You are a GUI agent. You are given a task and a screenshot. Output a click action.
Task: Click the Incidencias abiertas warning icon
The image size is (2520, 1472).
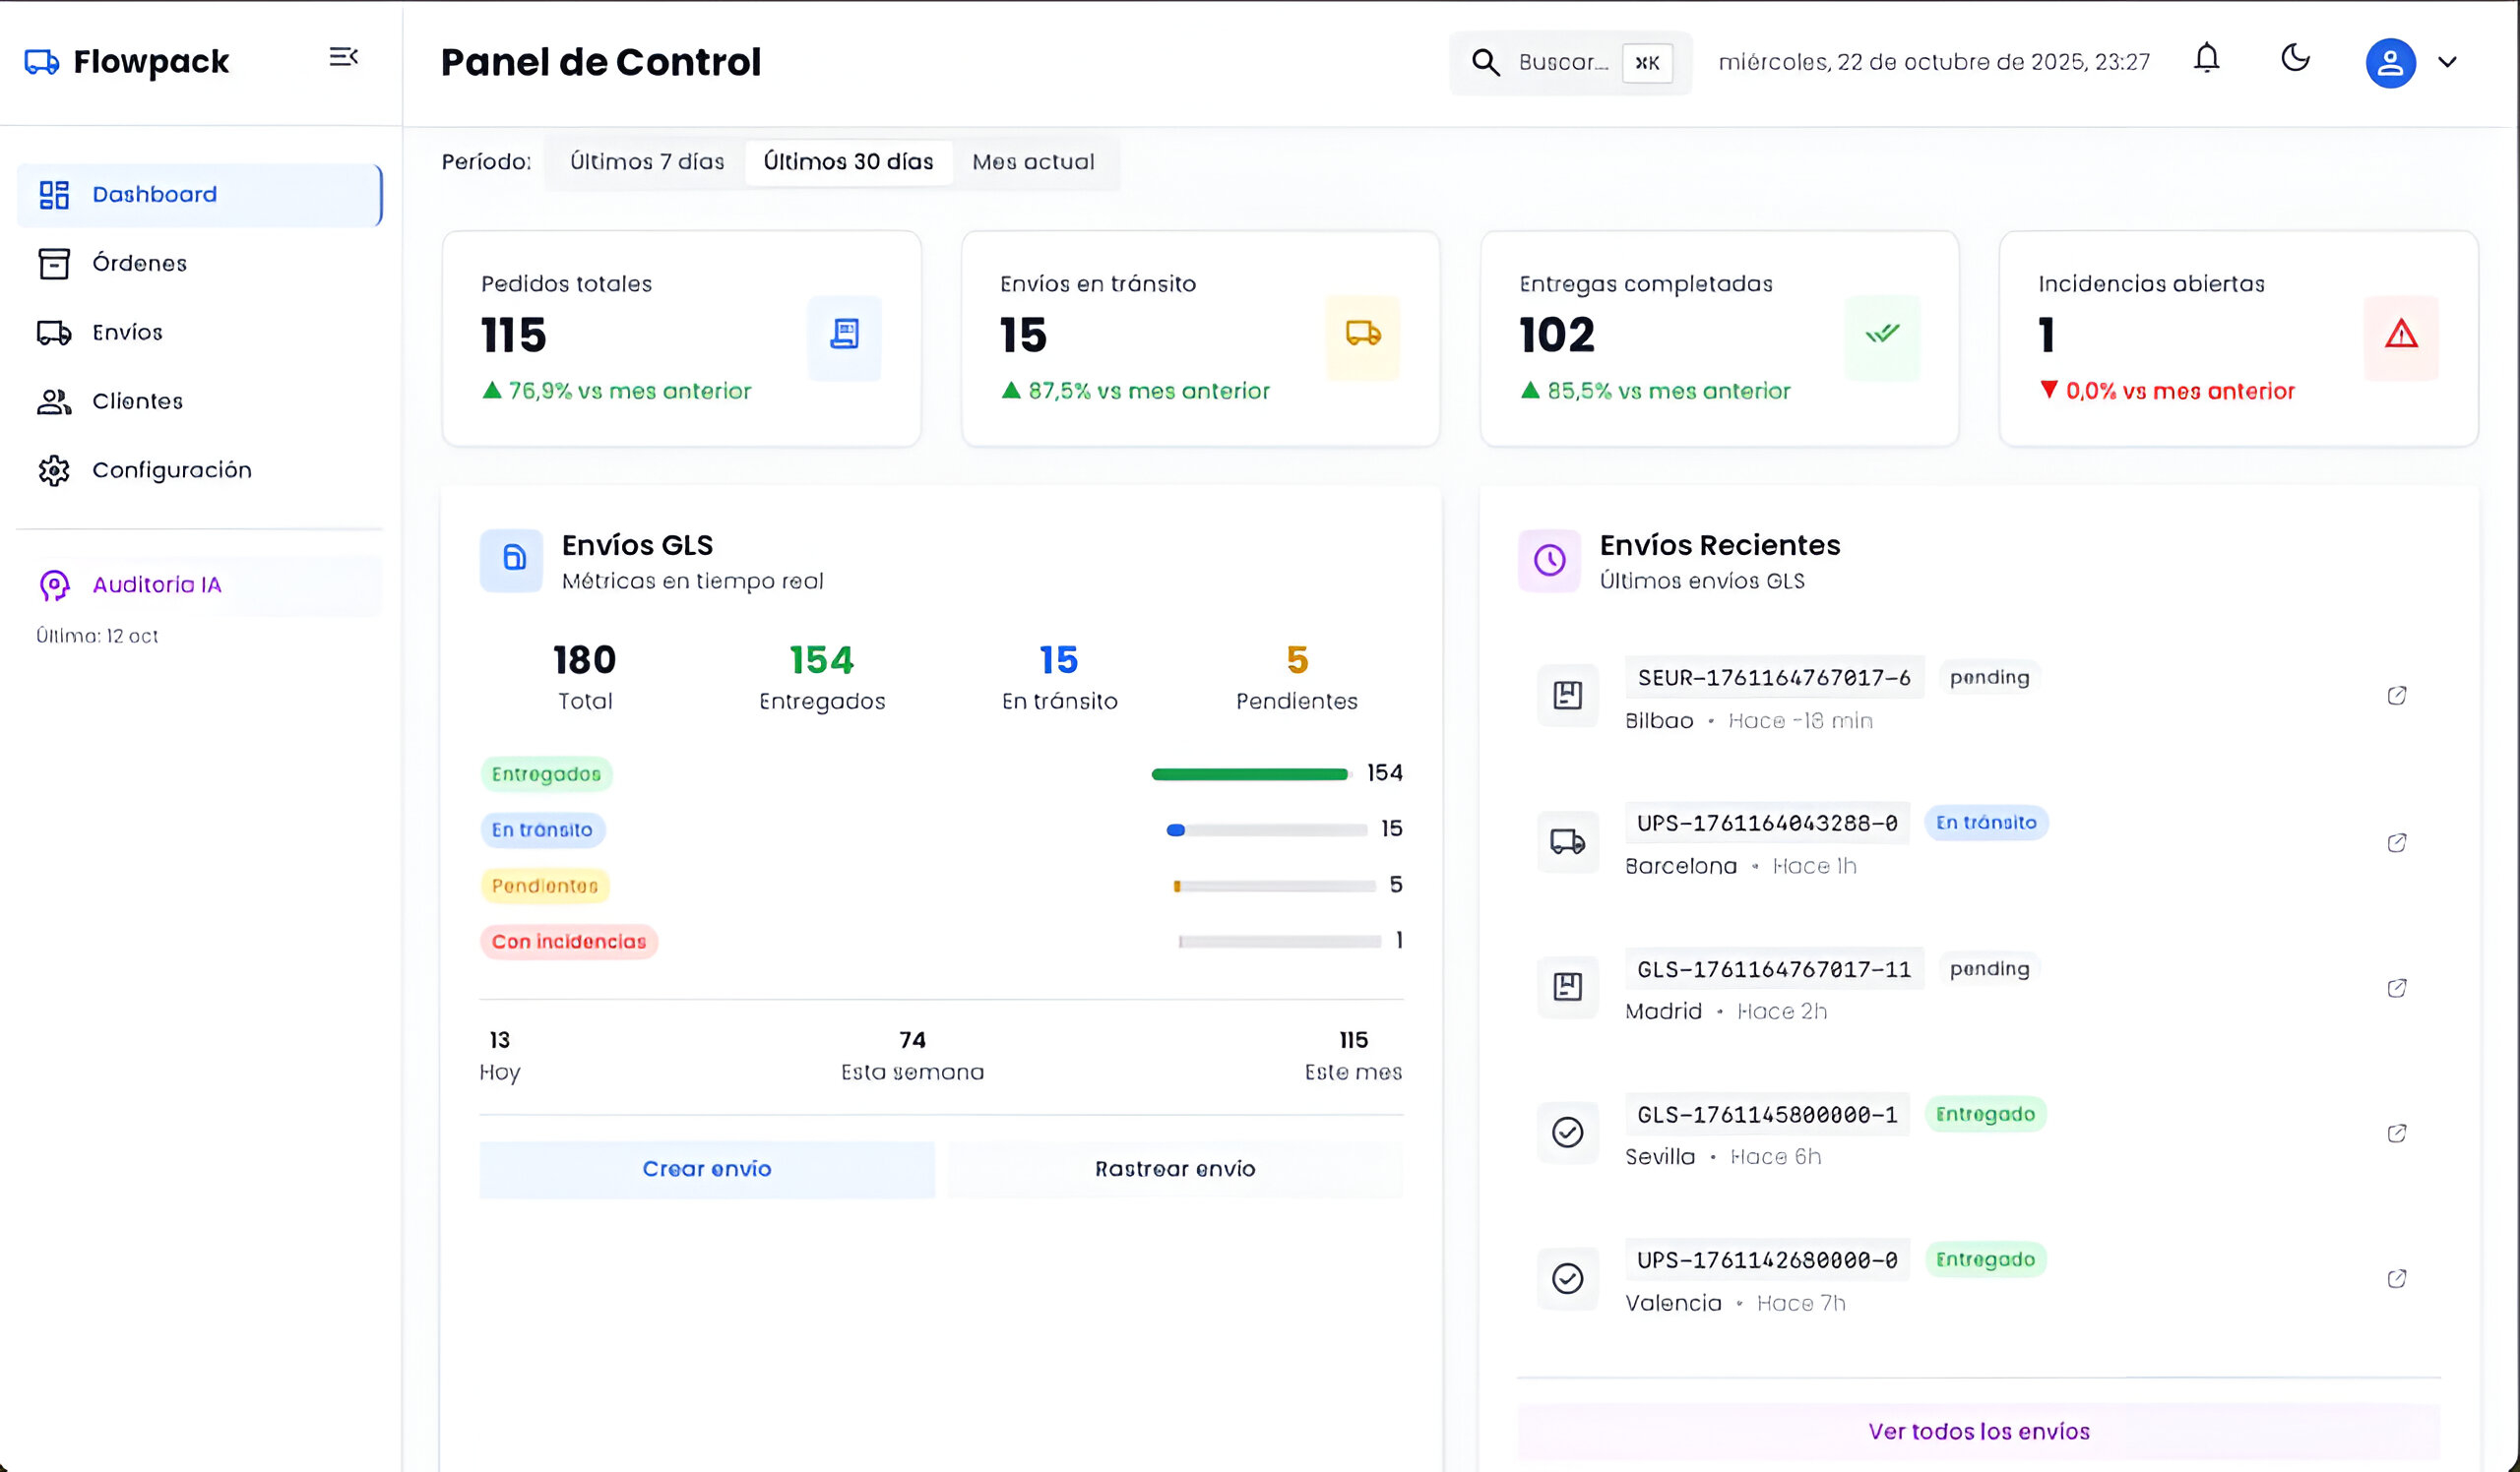click(x=2400, y=337)
